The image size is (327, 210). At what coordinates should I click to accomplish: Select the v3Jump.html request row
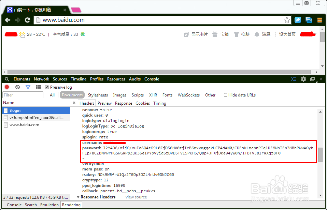[x=36, y=118]
